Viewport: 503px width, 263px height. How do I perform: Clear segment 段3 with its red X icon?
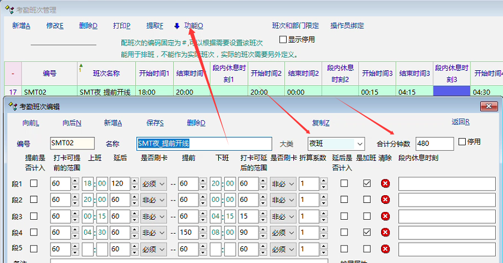[385, 216]
